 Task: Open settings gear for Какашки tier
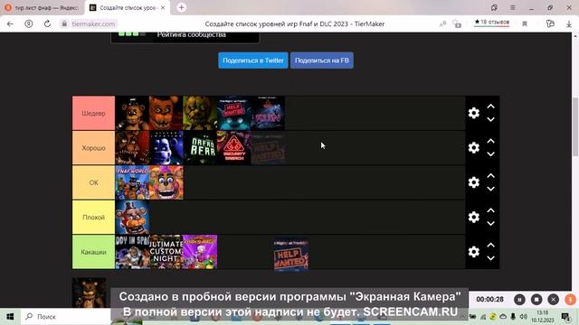pos(474,252)
